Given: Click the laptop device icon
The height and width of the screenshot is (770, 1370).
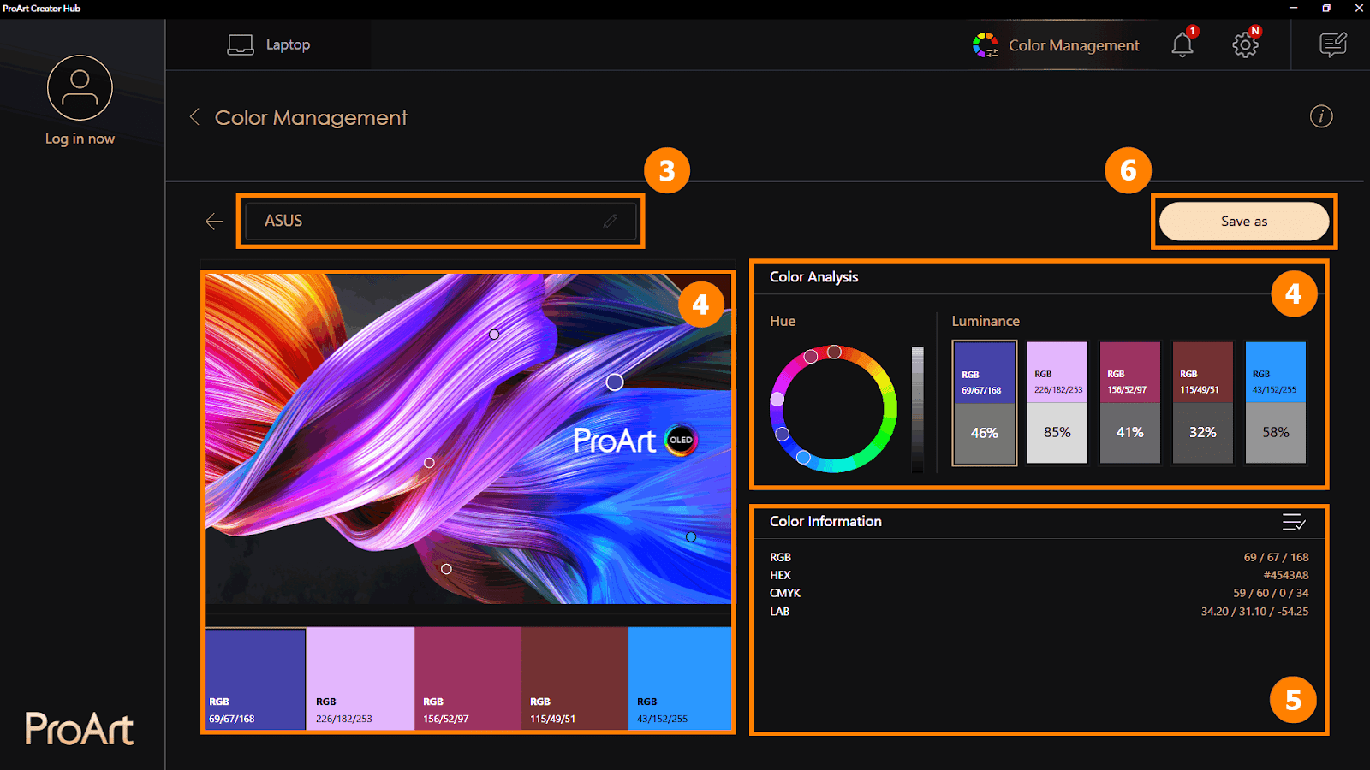Looking at the screenshot, I should (x=241, y=44).
